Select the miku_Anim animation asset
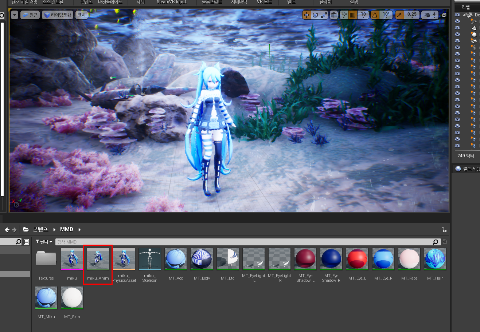Screen dimensions: 480x332 98,265
